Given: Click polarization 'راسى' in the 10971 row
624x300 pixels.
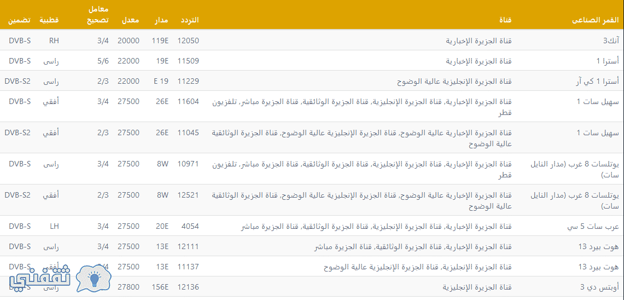Looking at the screenshot, I should tap(51, 164).
